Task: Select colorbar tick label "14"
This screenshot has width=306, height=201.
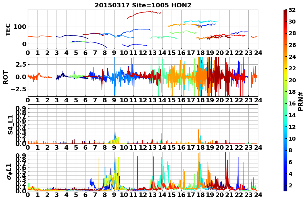Action: point(292,115)
